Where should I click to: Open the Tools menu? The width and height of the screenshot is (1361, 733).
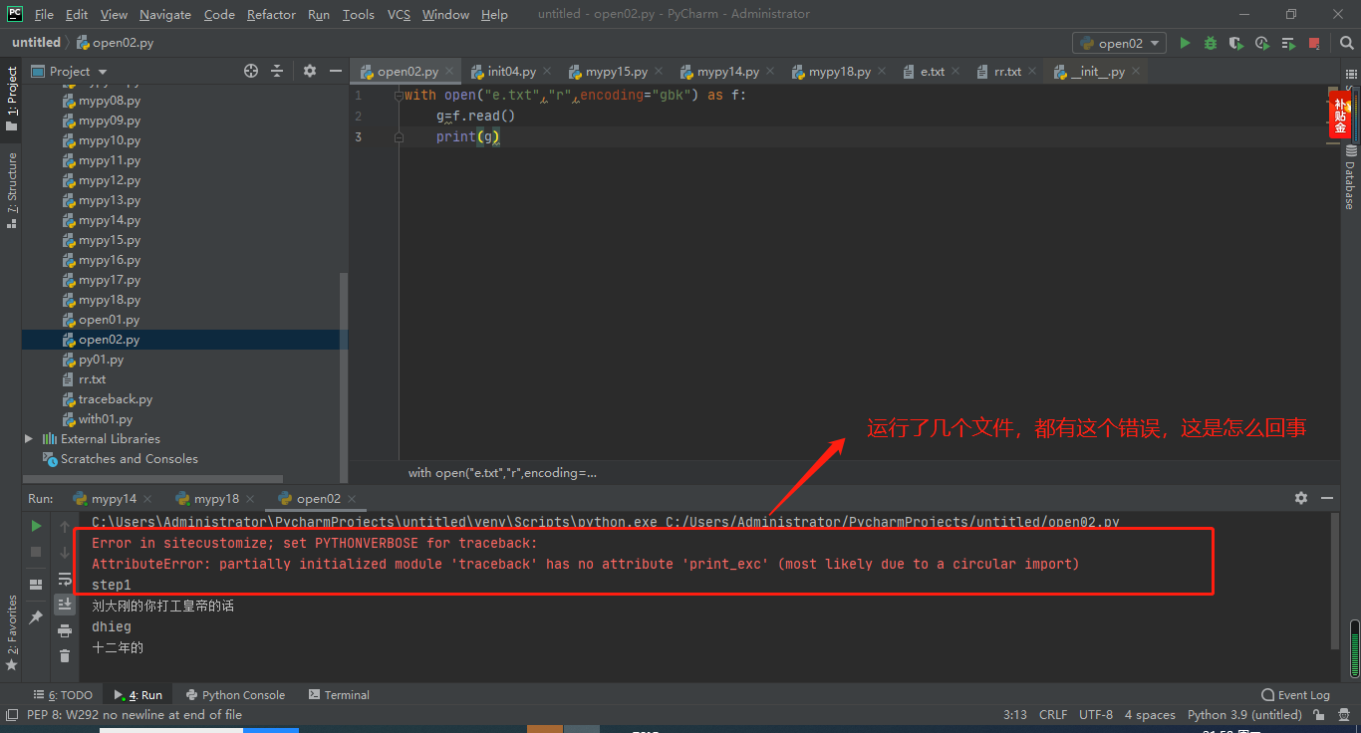358,14
